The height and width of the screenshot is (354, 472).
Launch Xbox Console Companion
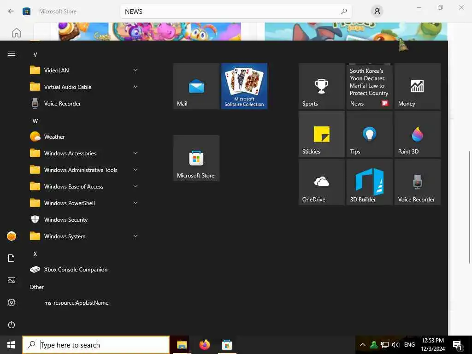coord(84,269)
